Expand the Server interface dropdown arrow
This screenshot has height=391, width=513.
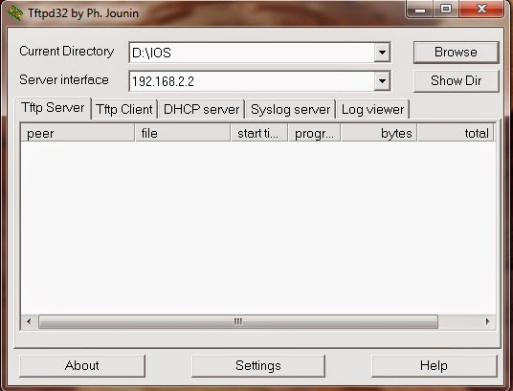(382, 80)
